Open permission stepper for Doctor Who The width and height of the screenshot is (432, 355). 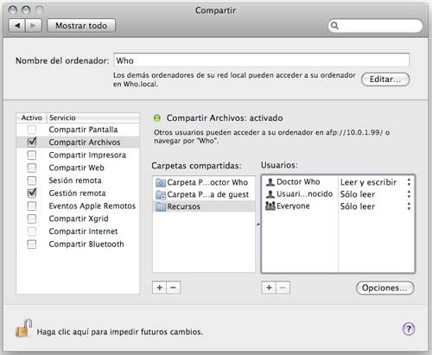[x=409, y=182]
